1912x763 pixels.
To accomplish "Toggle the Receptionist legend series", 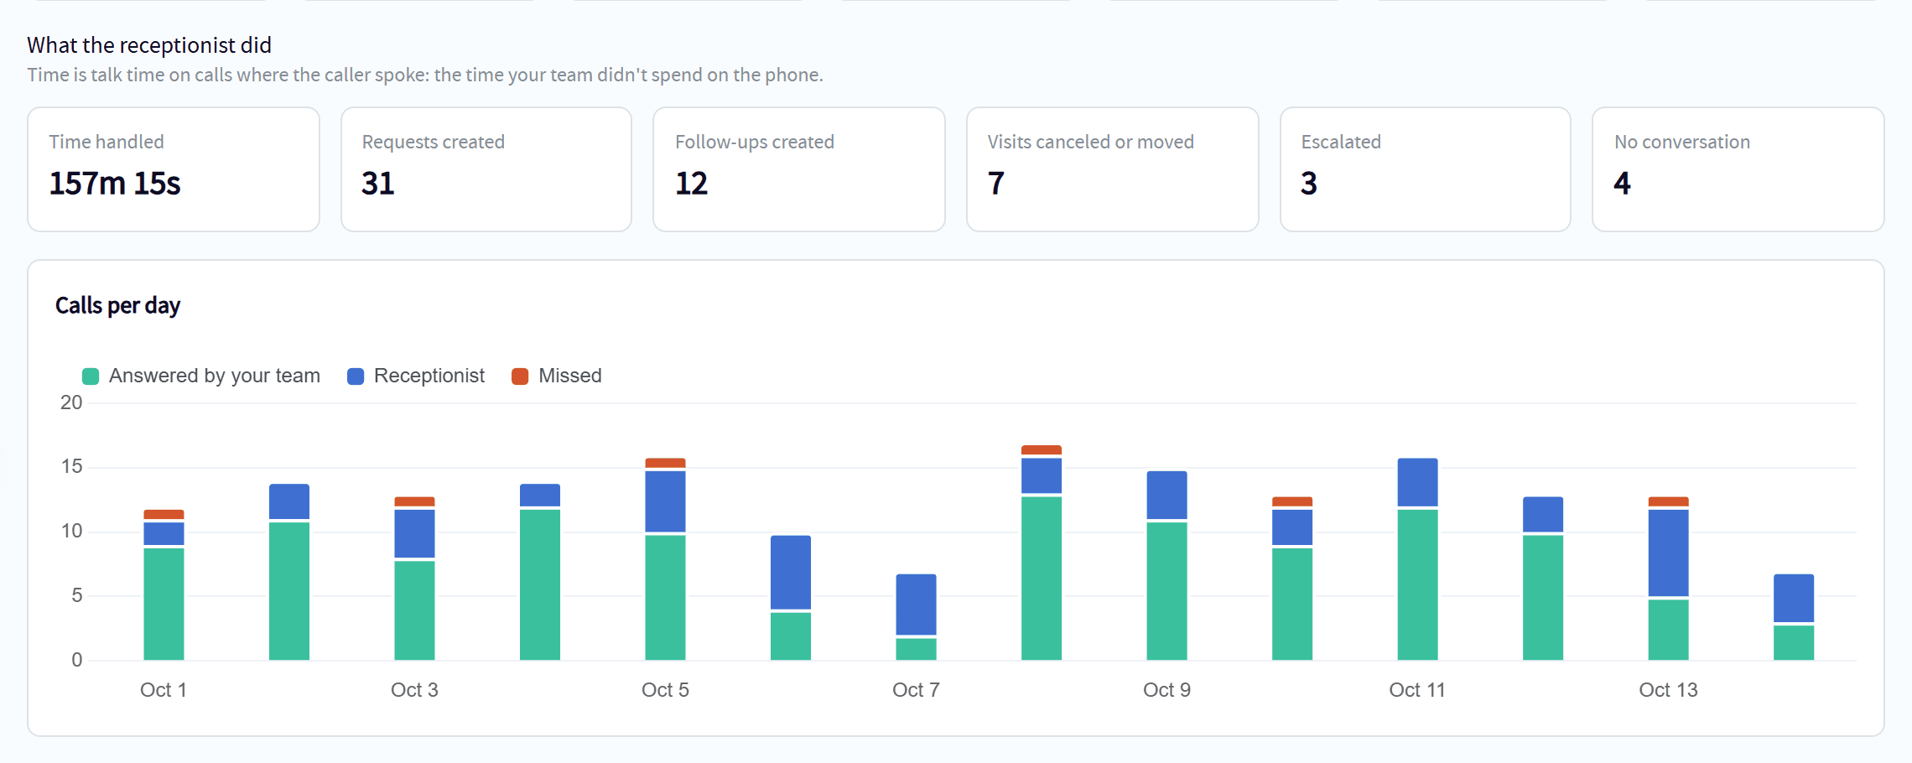I will pyautogui.click(x=416, y=376).
